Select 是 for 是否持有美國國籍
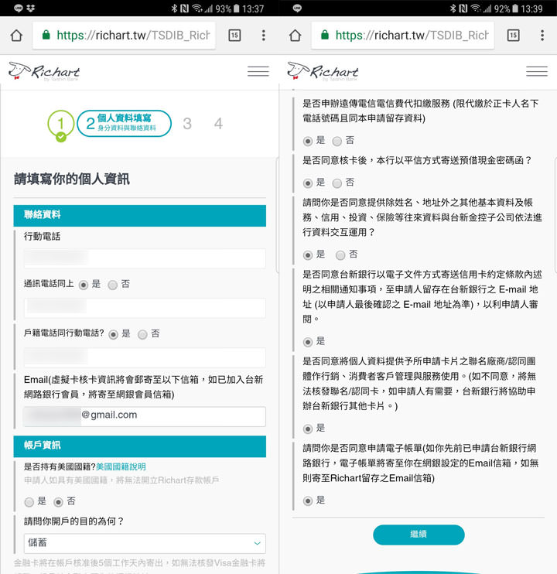Screen dimensions: 557x574 pyautogui.click(x=29, y=502)
